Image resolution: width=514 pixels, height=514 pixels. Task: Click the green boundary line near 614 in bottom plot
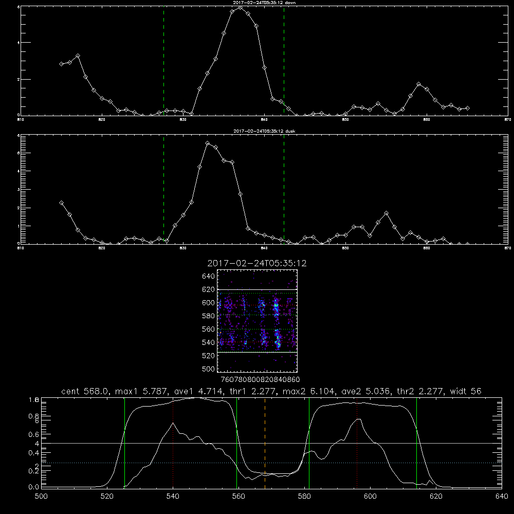click(x=417, y=443)
